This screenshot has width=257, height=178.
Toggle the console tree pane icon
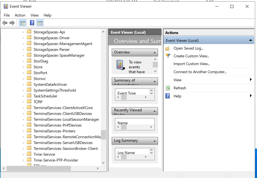23,23
